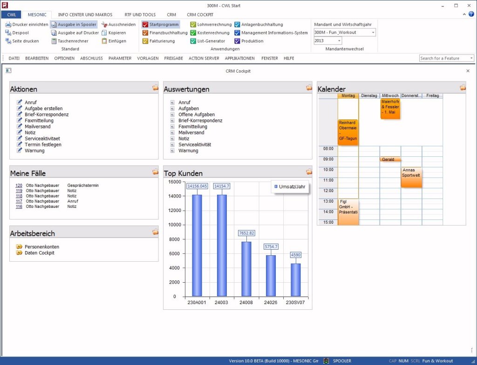Open the ABSCHLUSS menu
Screen dimensions: 477x365
point(91,59)
